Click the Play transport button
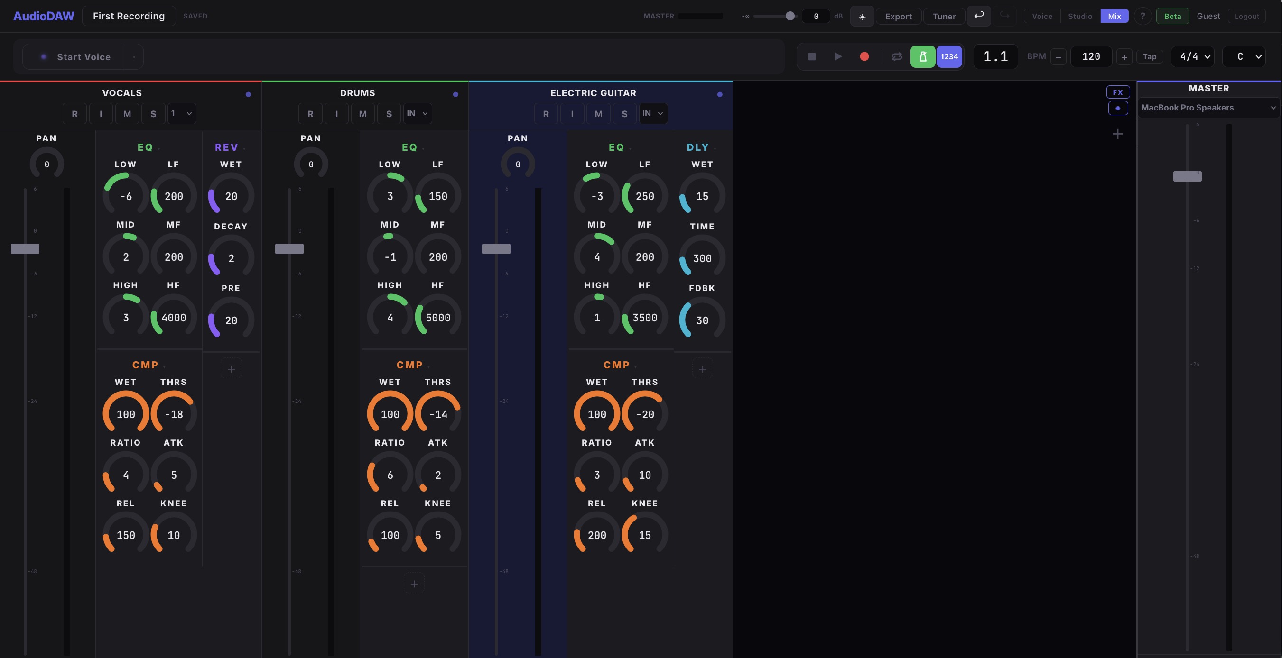The width and height of the screenshot is (1282, 658). (x=838, y=57)
